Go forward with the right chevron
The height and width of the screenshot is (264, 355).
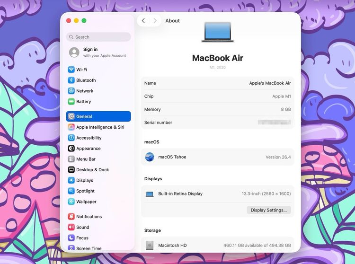coord(155,21)
